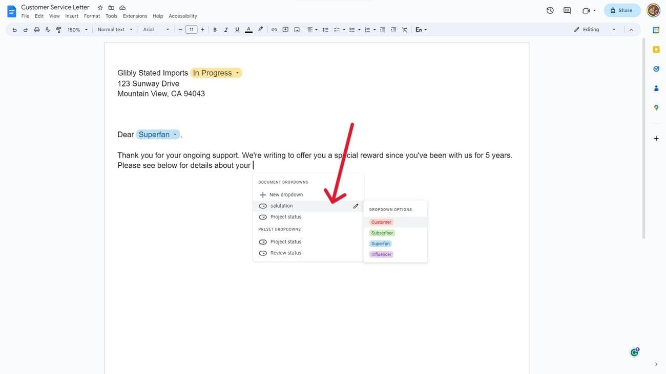The width and height of the screenshot is (666, 374).
Task: Open the Insert menu
Action: (x=72, y=16)
